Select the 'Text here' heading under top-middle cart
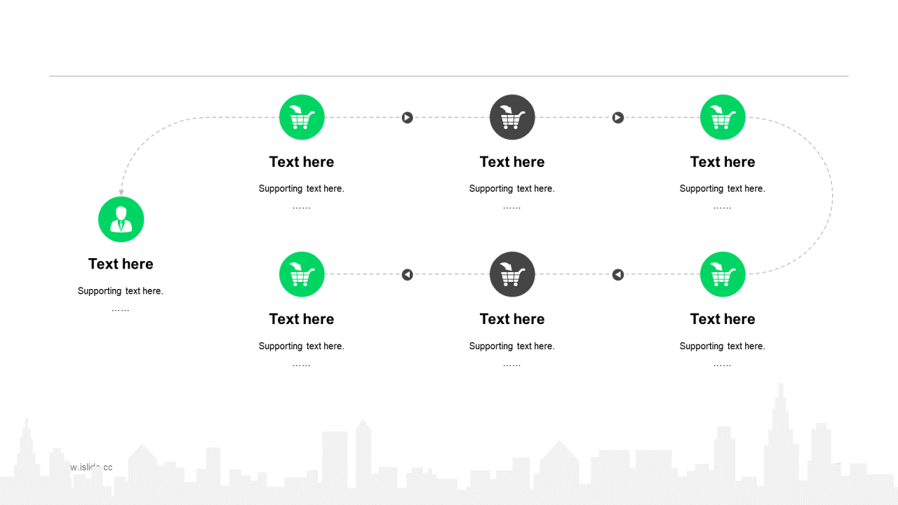Screen dimensions: 898x505 pos(512,162)
